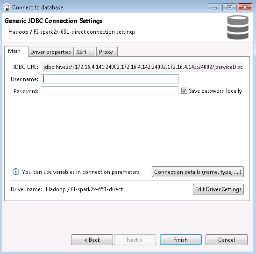Image resolution: width=256 pixels, height=254 pixels.
Task: Click the database cylinder icon
Action: point(238,27)
